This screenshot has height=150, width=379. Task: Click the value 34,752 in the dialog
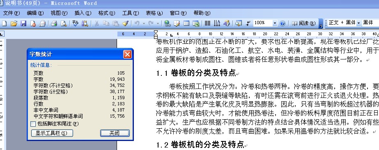point(117,85)
